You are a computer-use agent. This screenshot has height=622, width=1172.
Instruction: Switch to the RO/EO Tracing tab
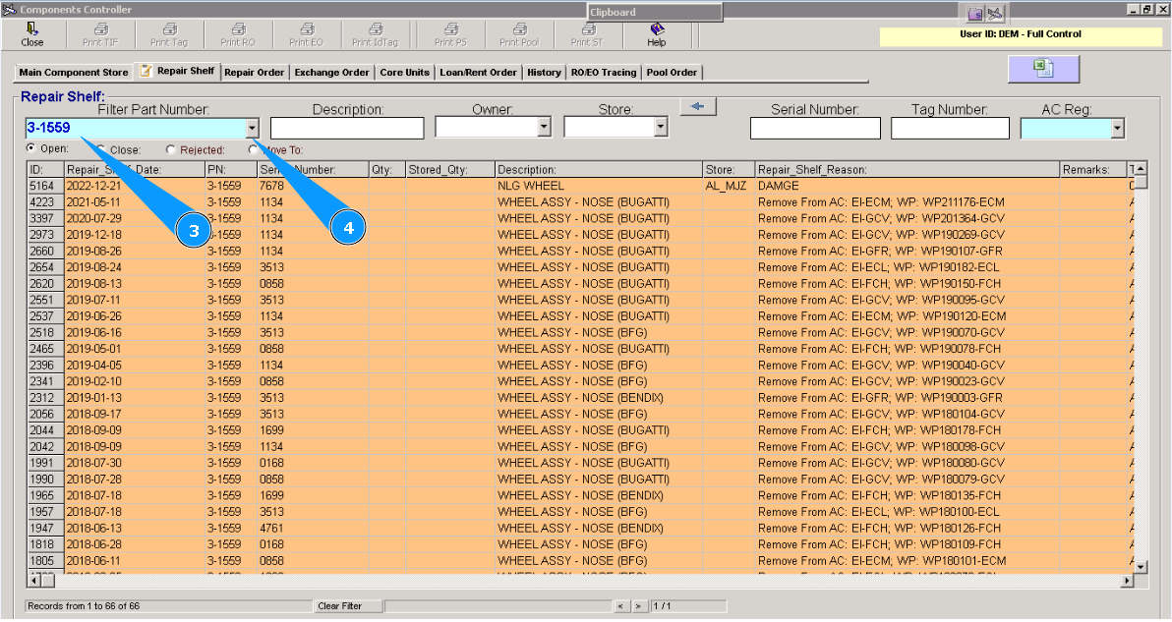[603, 73]
